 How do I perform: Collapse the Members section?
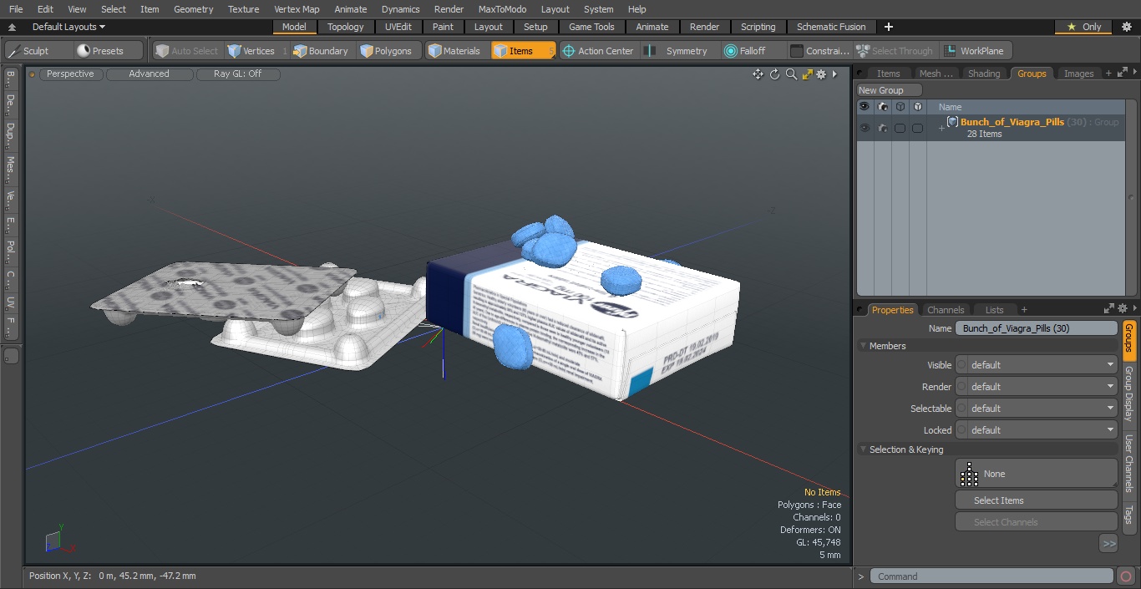[x=863, y=346]
